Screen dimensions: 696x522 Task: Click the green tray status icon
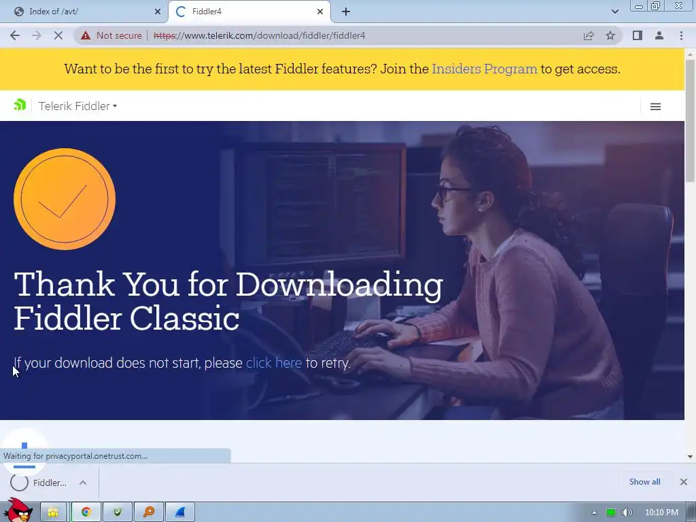[x=611, y=512]
